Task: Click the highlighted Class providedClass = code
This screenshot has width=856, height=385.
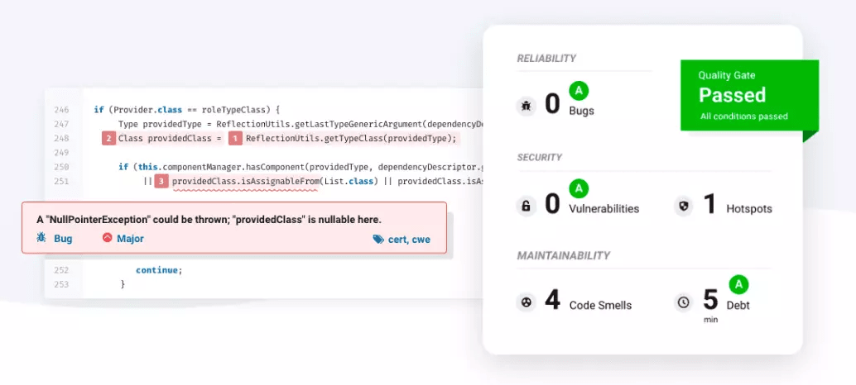Action: (x=171, y=138)
